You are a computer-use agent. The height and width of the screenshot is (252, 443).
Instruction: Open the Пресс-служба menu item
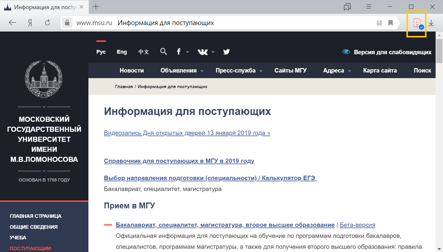(236, 70)
